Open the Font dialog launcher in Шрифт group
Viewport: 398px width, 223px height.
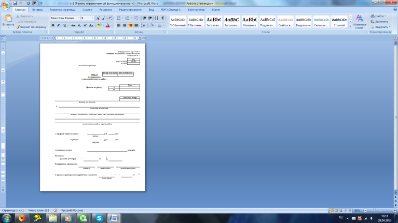tap(112, 32)
